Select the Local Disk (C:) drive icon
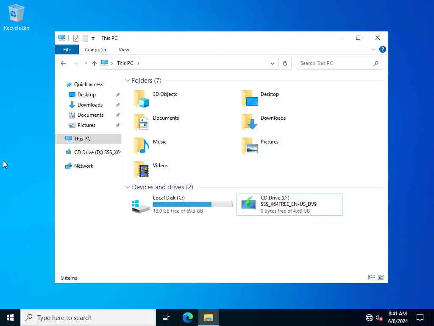This screenshot has width=434, height=326. click(x=141, y=206)
